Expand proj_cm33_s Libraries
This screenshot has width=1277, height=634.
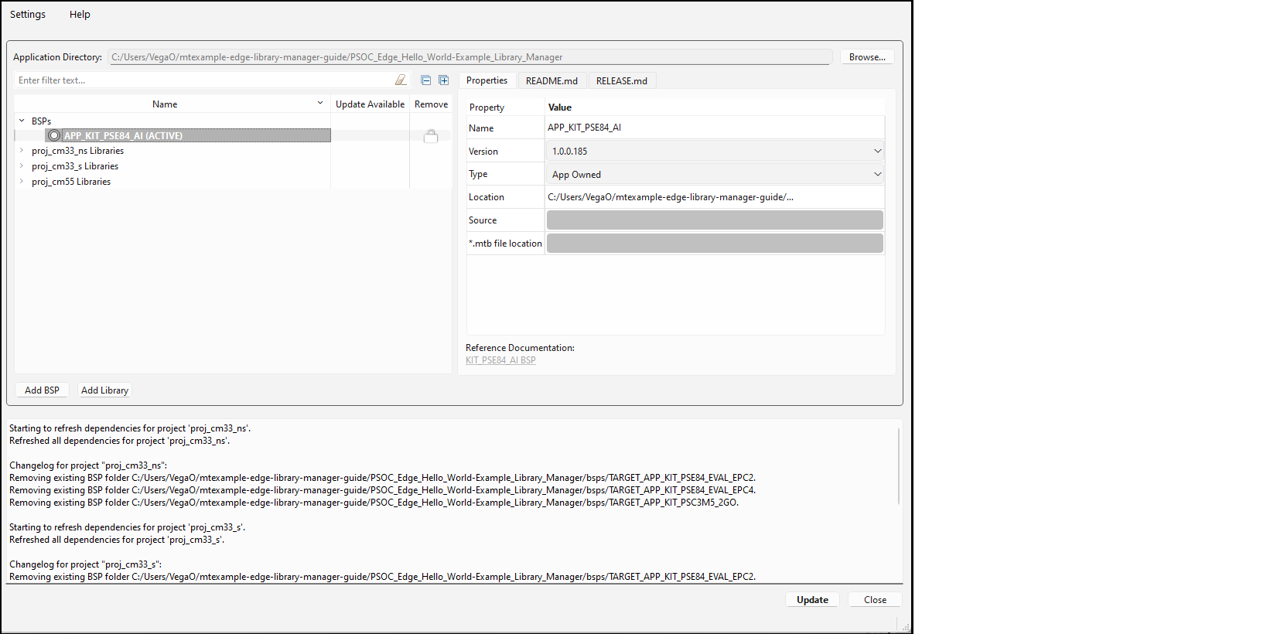pyautogui.click(x=22, y=166)
